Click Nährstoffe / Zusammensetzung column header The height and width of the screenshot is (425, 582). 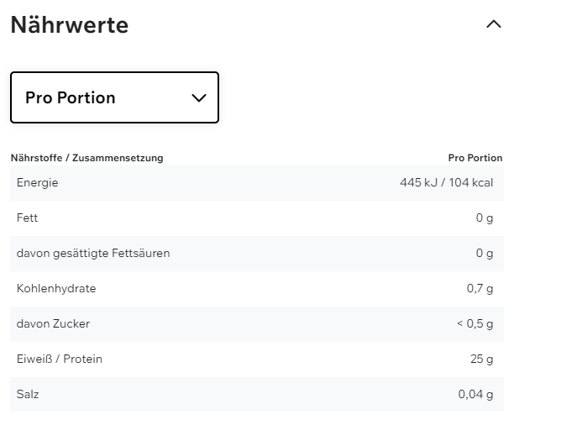pos(87,158)
